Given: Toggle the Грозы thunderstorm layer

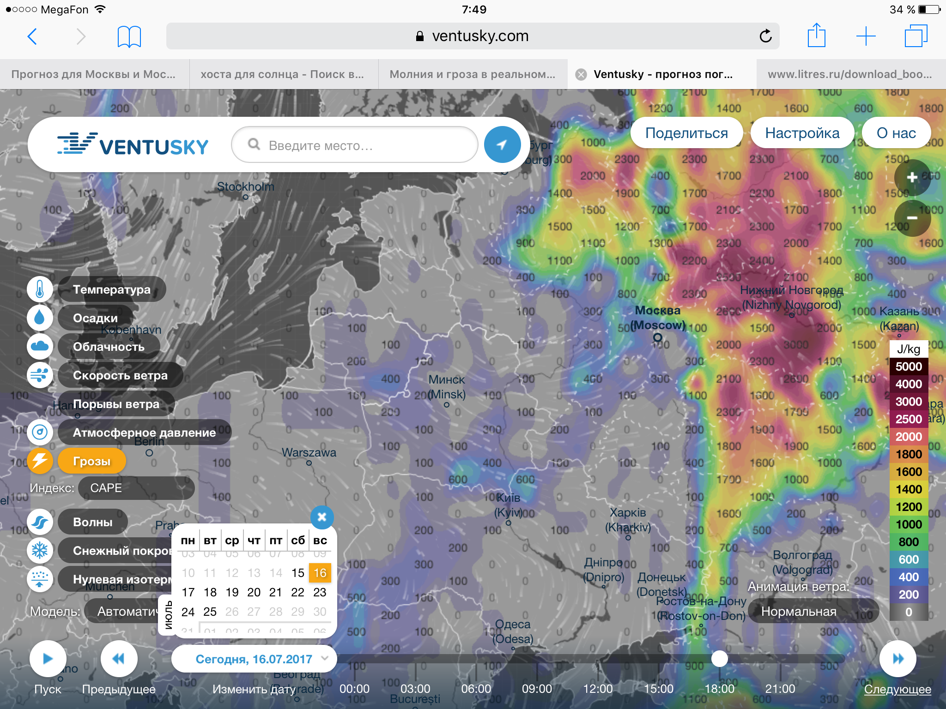Looking at the screenshot, I should [x=92, y=461].
